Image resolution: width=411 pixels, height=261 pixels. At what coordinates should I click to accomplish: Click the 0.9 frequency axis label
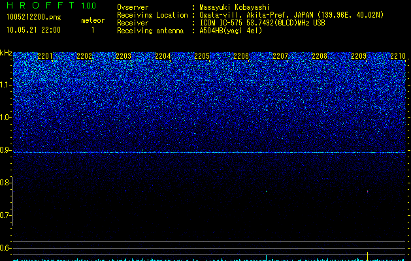tap(5, 150)
